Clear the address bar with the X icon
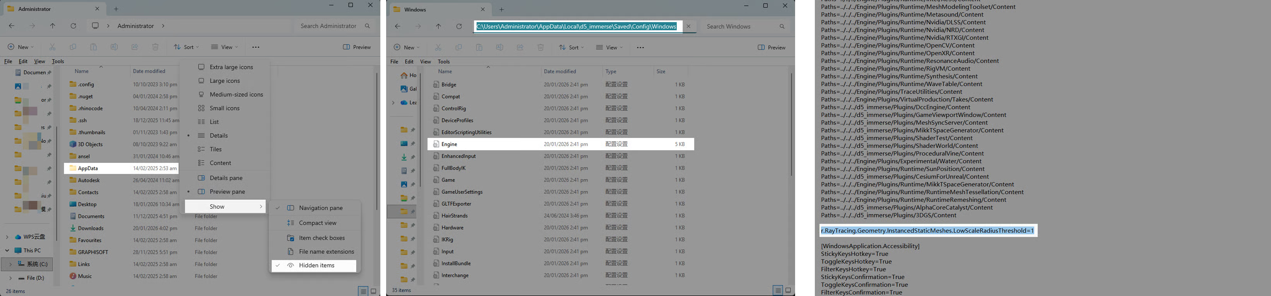This screenshot has height=296, width=1271. (x=688, y=27)
